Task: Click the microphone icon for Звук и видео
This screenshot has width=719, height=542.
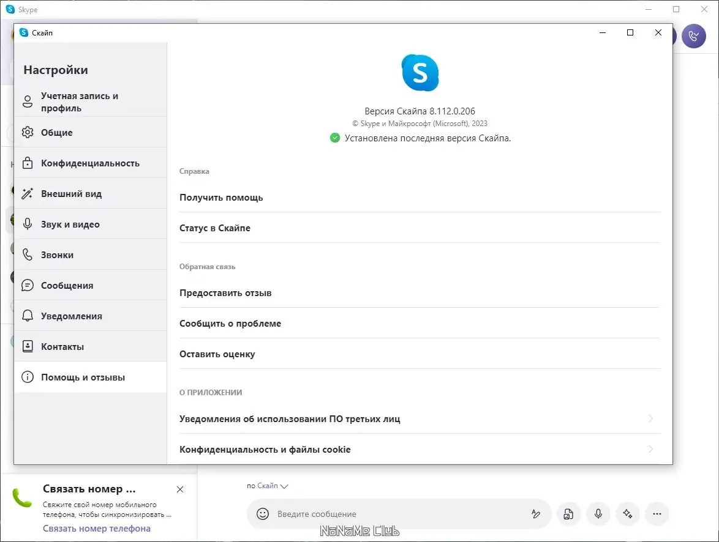Action: point(28,224)
